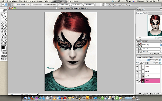This screenshot has width=162, height=101.
Task: Show hidden Layer 1 via visibility box
Action: [x=137, y=76]
